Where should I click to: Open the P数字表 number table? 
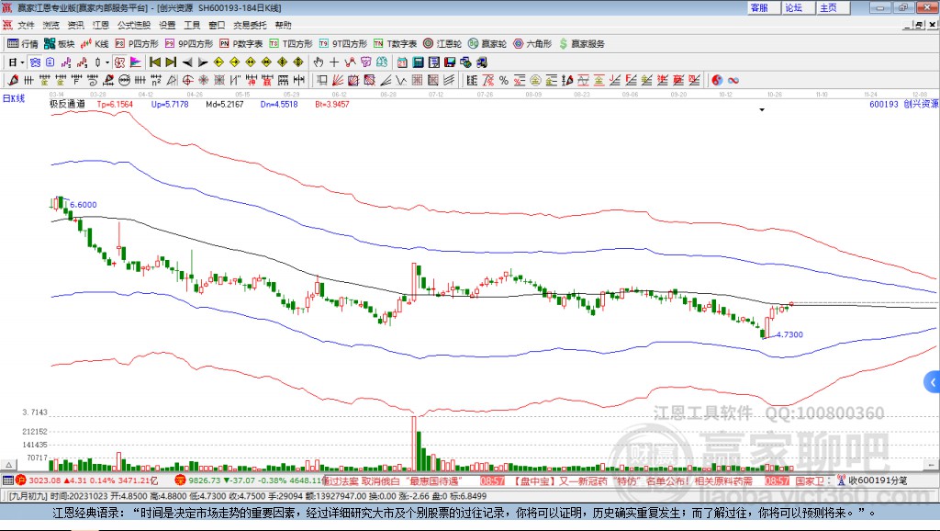click(241, 44)
